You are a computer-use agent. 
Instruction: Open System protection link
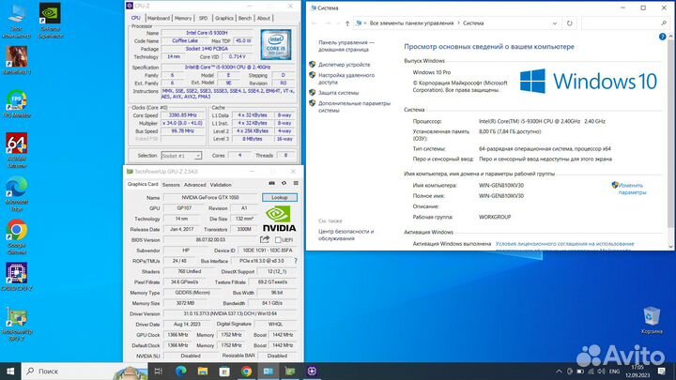click(338, 93)
